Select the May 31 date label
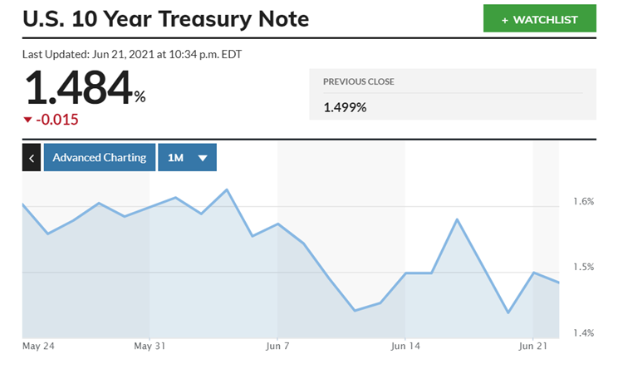 coord(152,345)
